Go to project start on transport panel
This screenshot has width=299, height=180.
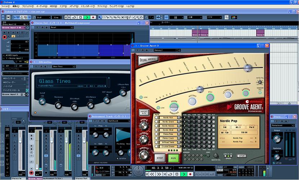(x=147, y=174)
